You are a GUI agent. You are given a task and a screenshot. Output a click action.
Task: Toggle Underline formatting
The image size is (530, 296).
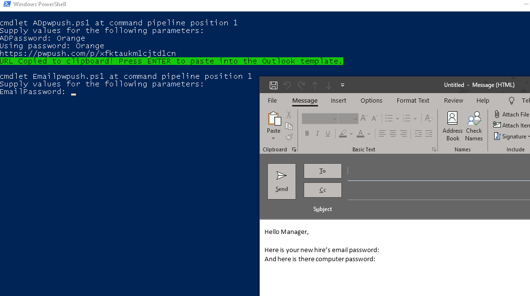click(328, 134)
